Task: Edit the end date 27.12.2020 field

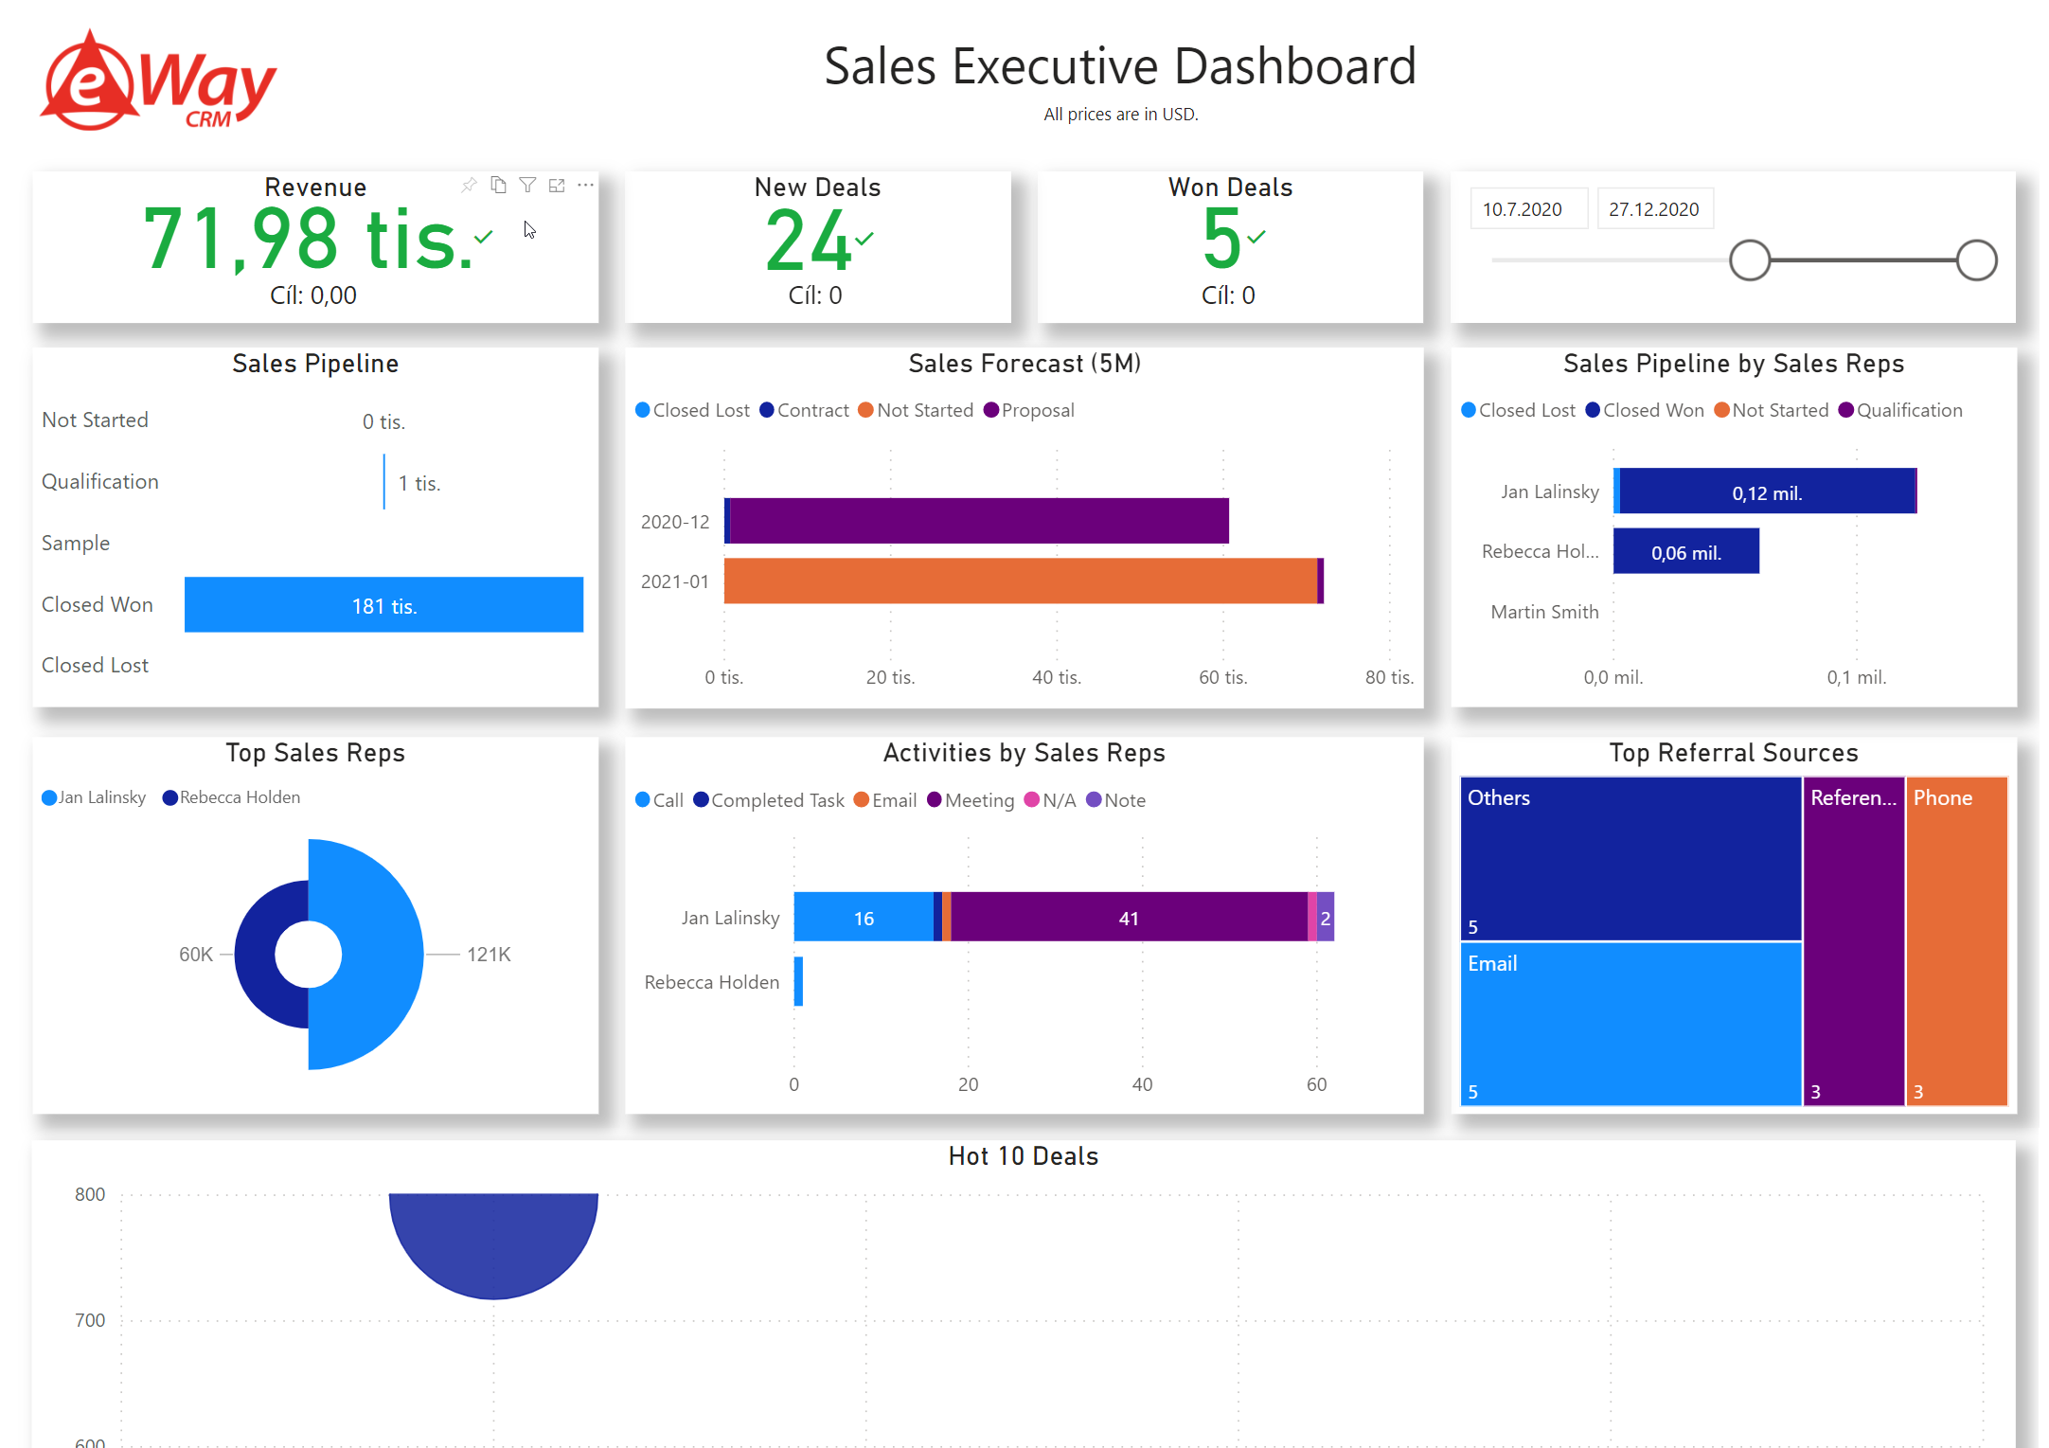Action: pos(1654,208)
